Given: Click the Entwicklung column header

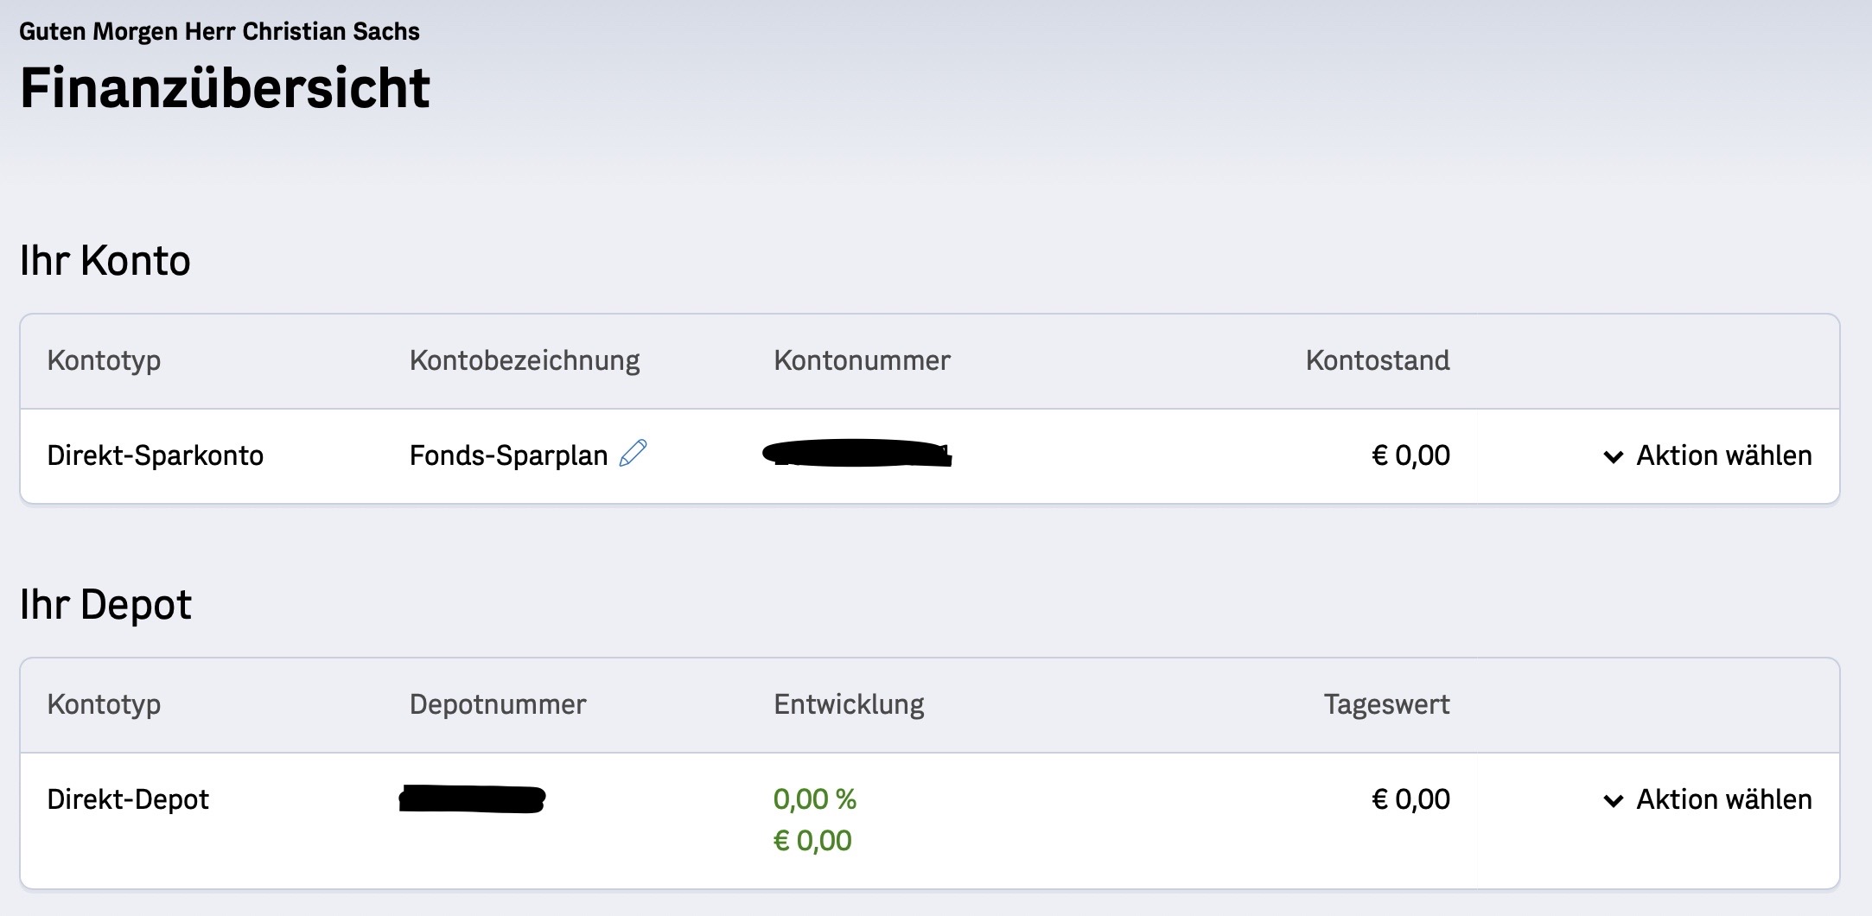Looking at the screenshot, I should [849, 704].
